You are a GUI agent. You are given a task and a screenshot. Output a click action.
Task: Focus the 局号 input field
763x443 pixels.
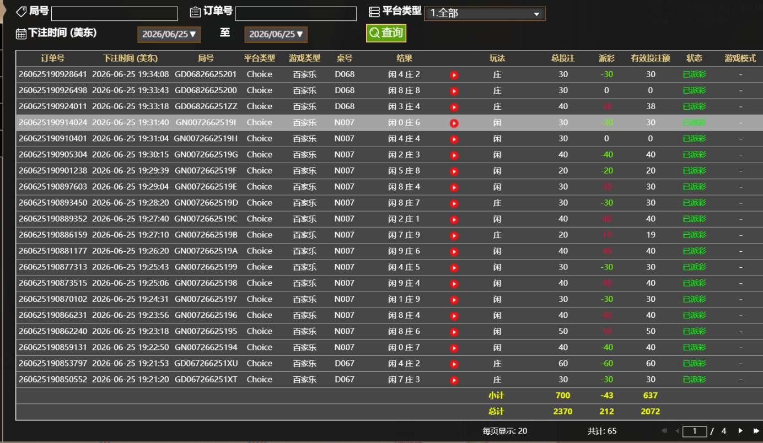(115, 14)
